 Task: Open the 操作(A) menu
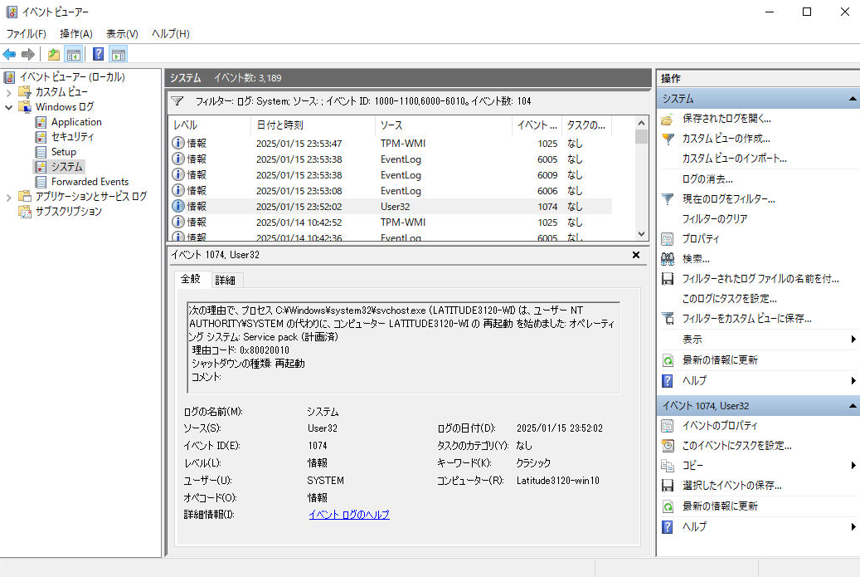click(x=75, y=34)
